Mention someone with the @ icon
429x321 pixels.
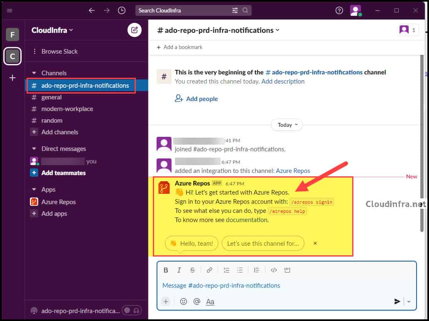click(196, 301)
